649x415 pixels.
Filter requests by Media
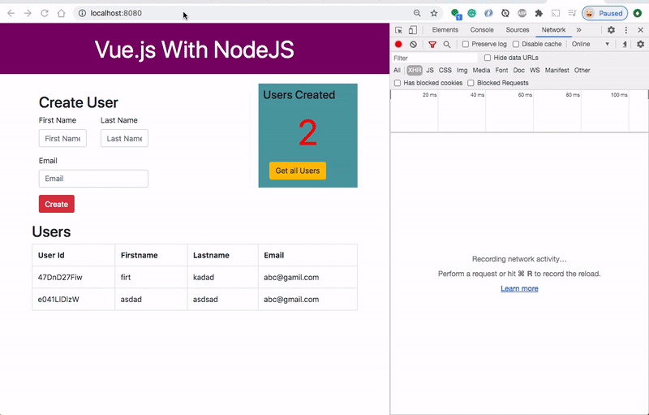(481, 70)
